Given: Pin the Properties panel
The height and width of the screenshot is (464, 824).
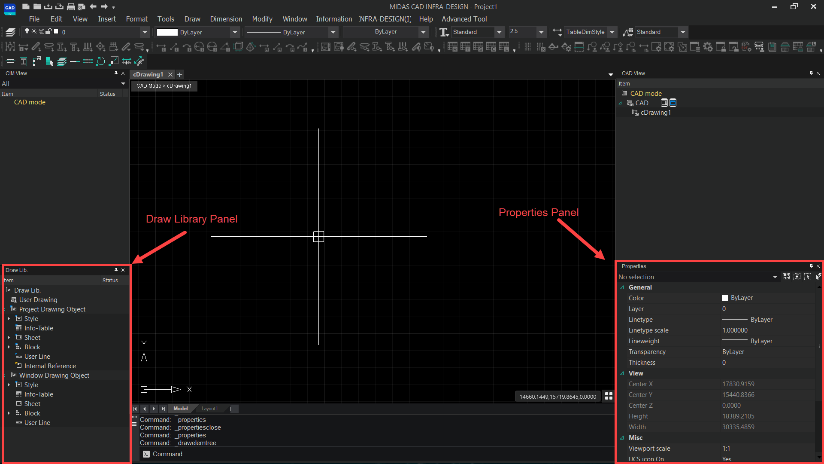Looking at the screenshot, I should pyautogui.click(x=811, y=266).
